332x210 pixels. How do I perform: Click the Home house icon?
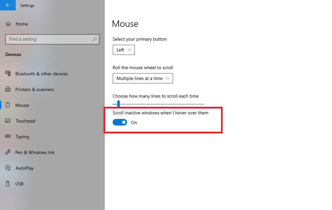(x=8, y=24)
